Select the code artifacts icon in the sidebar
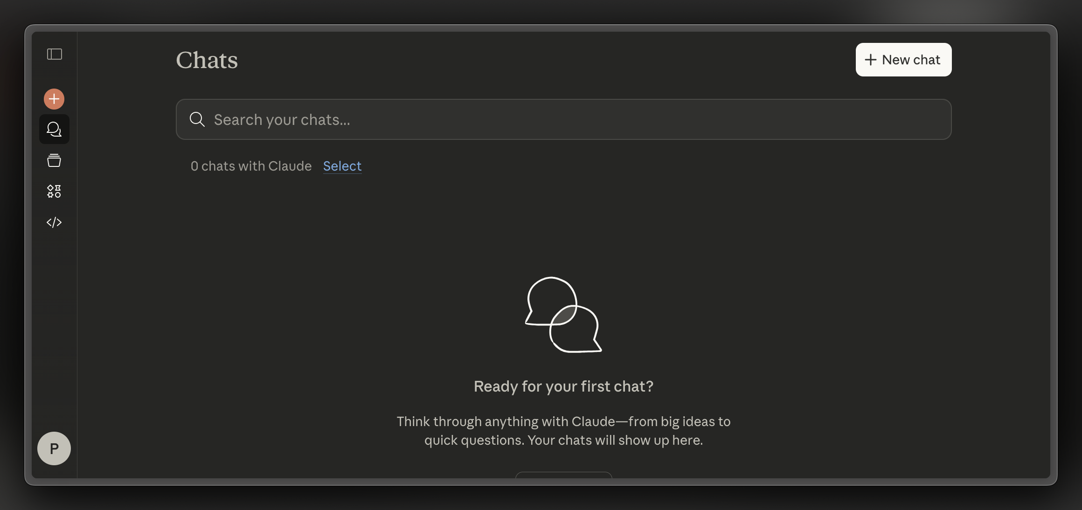 coord(54,222)
